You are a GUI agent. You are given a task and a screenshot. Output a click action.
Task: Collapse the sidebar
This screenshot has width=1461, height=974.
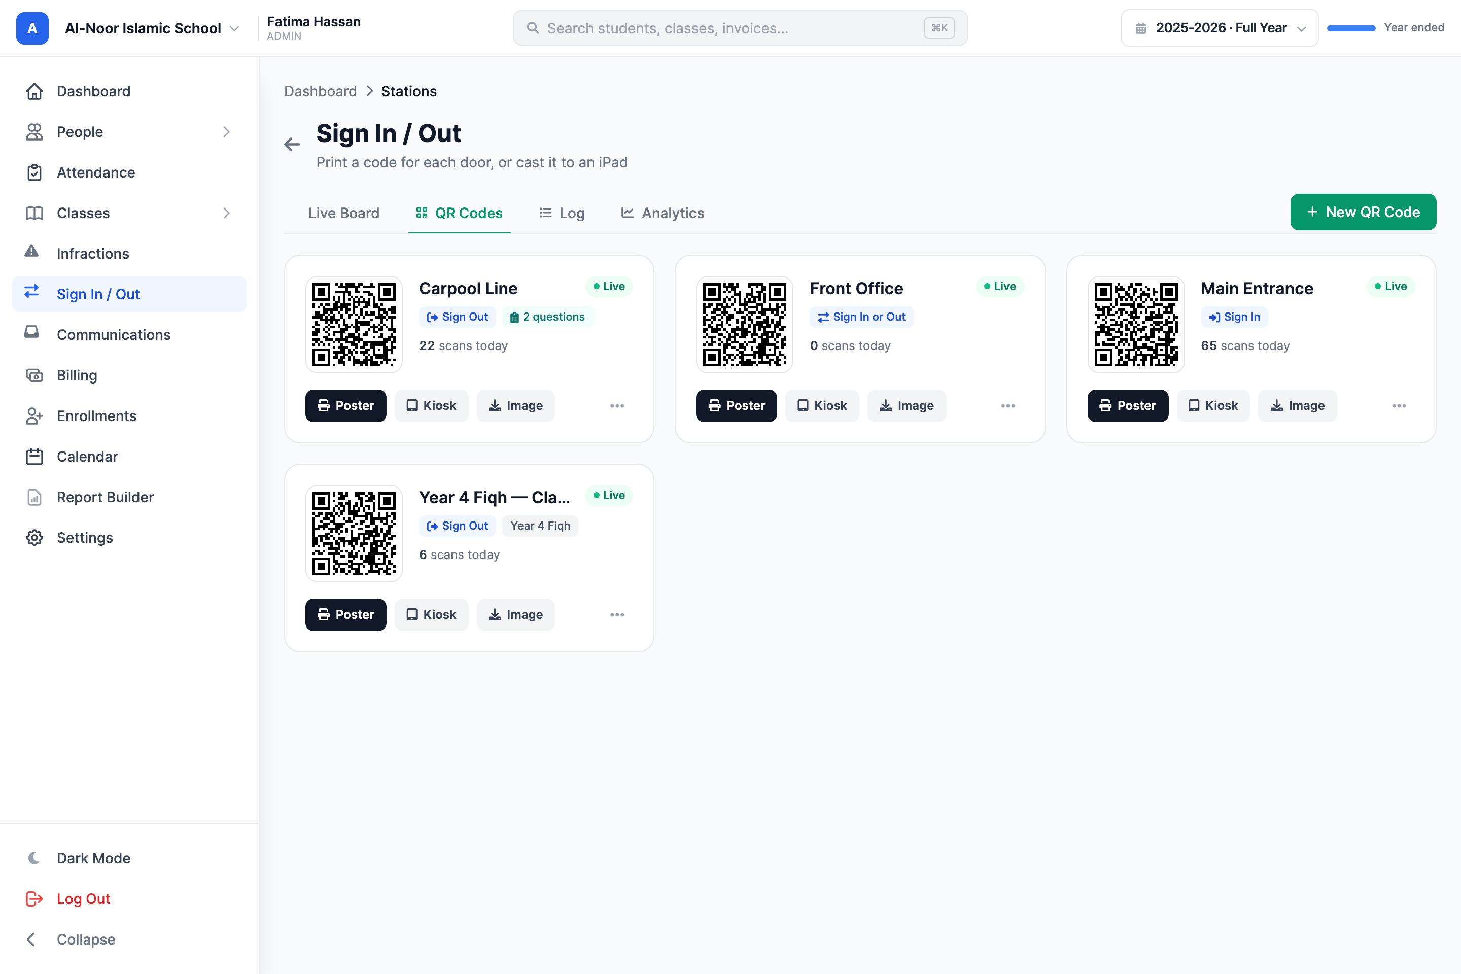(x=129, y=939)
